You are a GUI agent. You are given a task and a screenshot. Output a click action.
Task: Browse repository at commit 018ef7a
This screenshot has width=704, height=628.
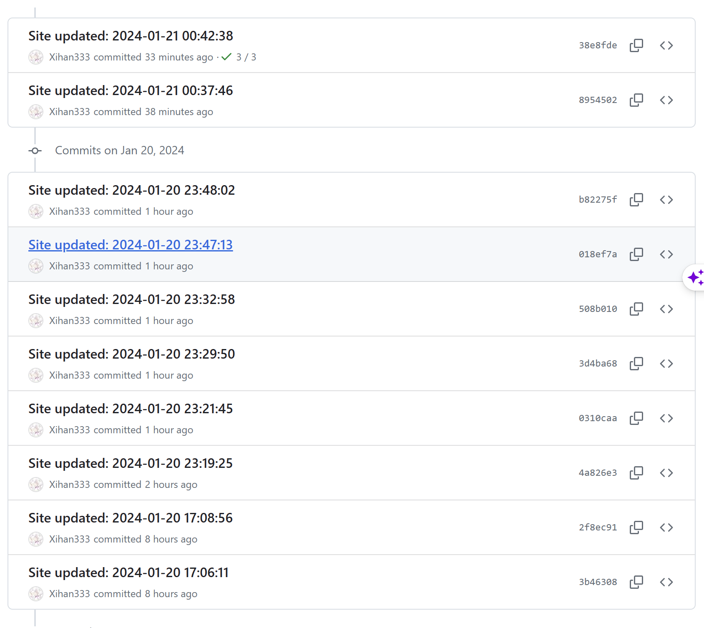pyautogui.click(x=666, y=254)
